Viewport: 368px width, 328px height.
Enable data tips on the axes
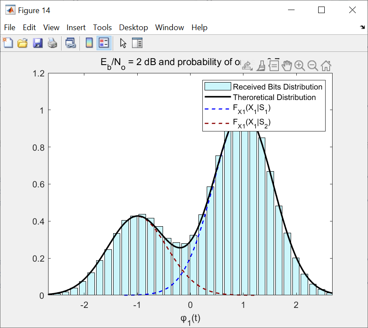pos(274,66)
